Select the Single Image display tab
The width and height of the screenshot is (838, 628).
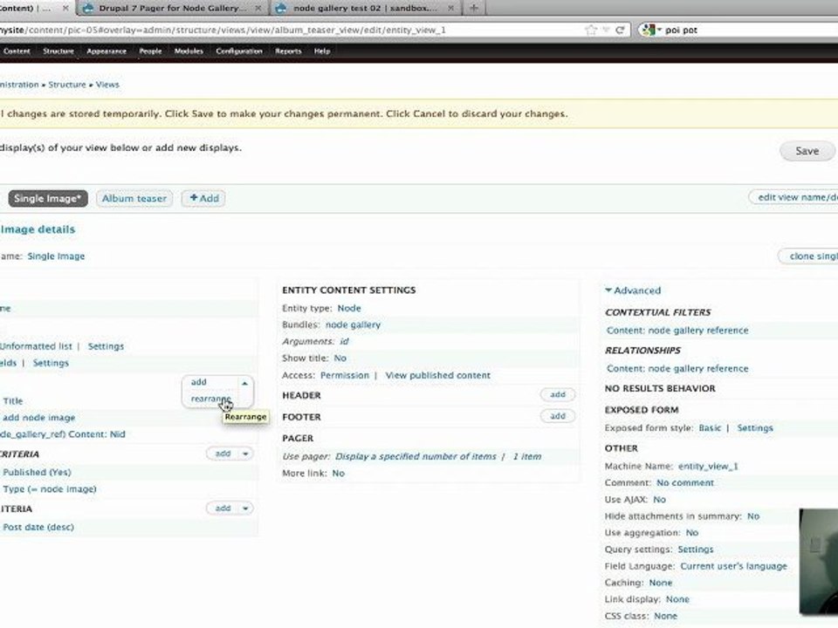(x=47, y=199)
